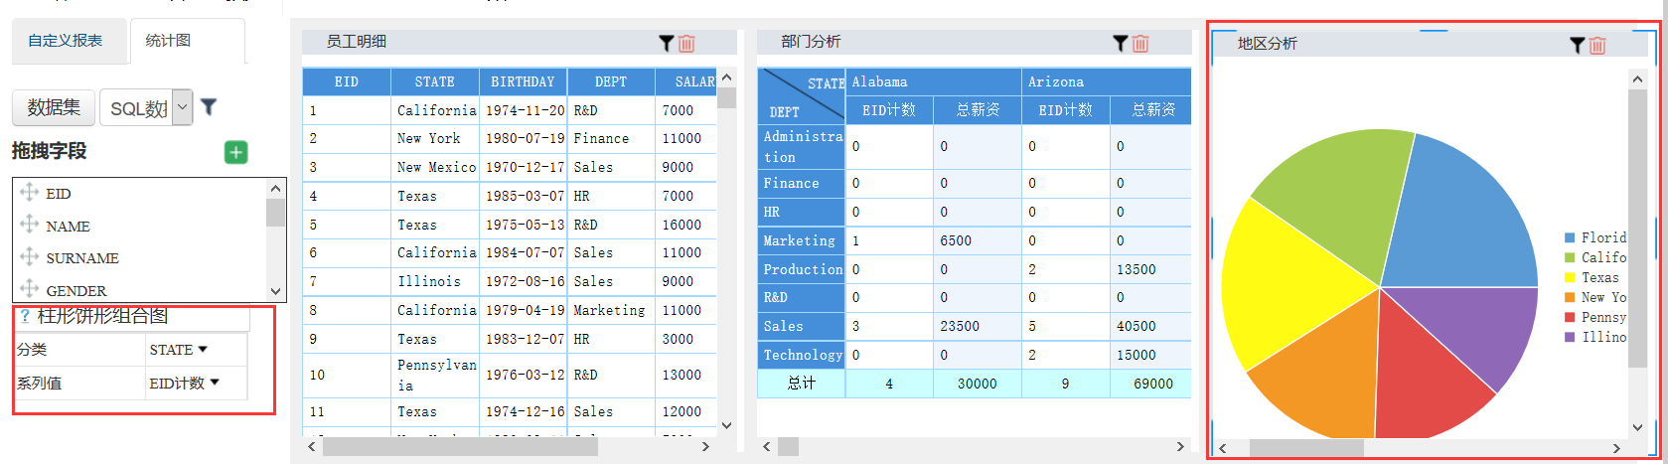Click the BIRTHDAY column header

(523, 81)
